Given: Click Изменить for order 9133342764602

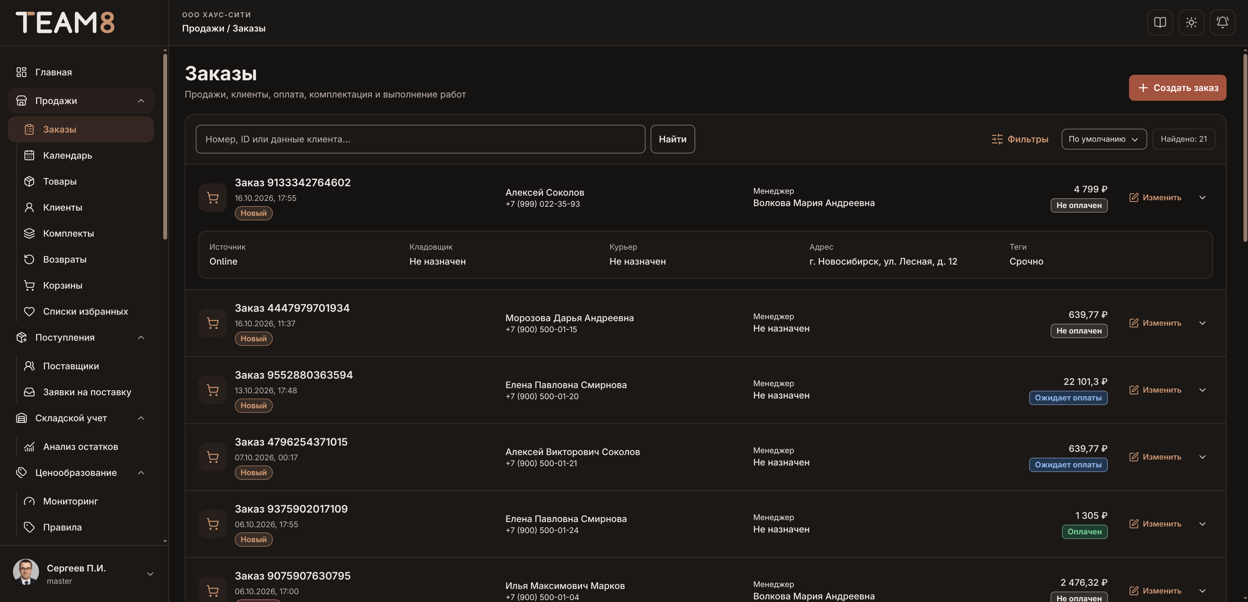Looking at the screenshot, I should [1155, 198].
